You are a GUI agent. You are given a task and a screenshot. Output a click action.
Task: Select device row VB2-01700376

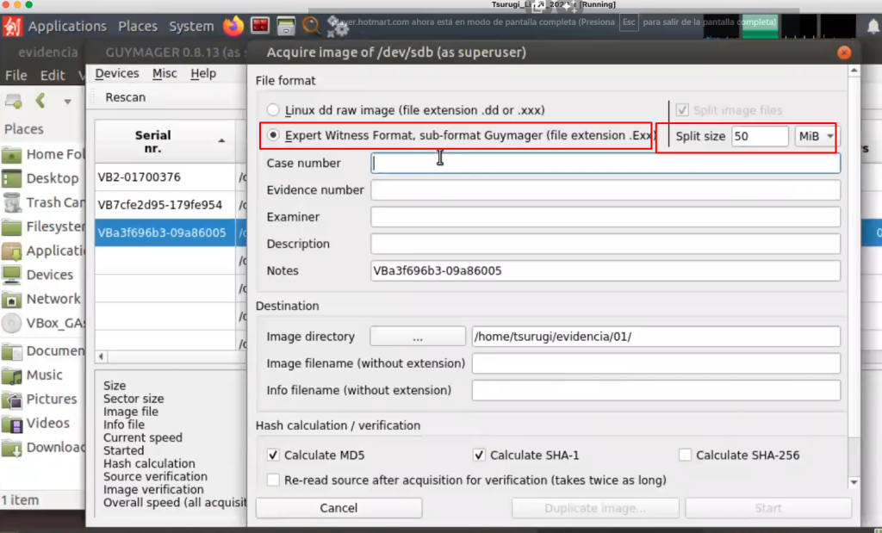point(165,177)
